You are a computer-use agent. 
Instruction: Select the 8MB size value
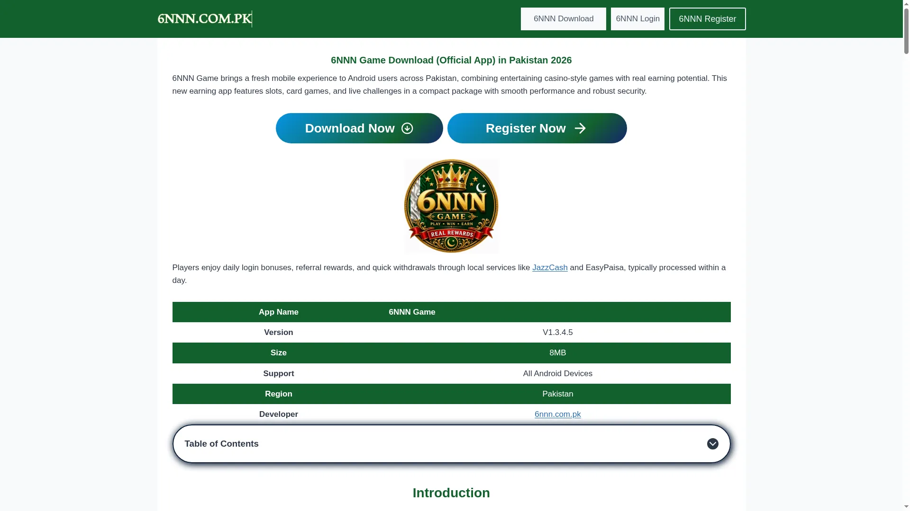click(557, 353)
